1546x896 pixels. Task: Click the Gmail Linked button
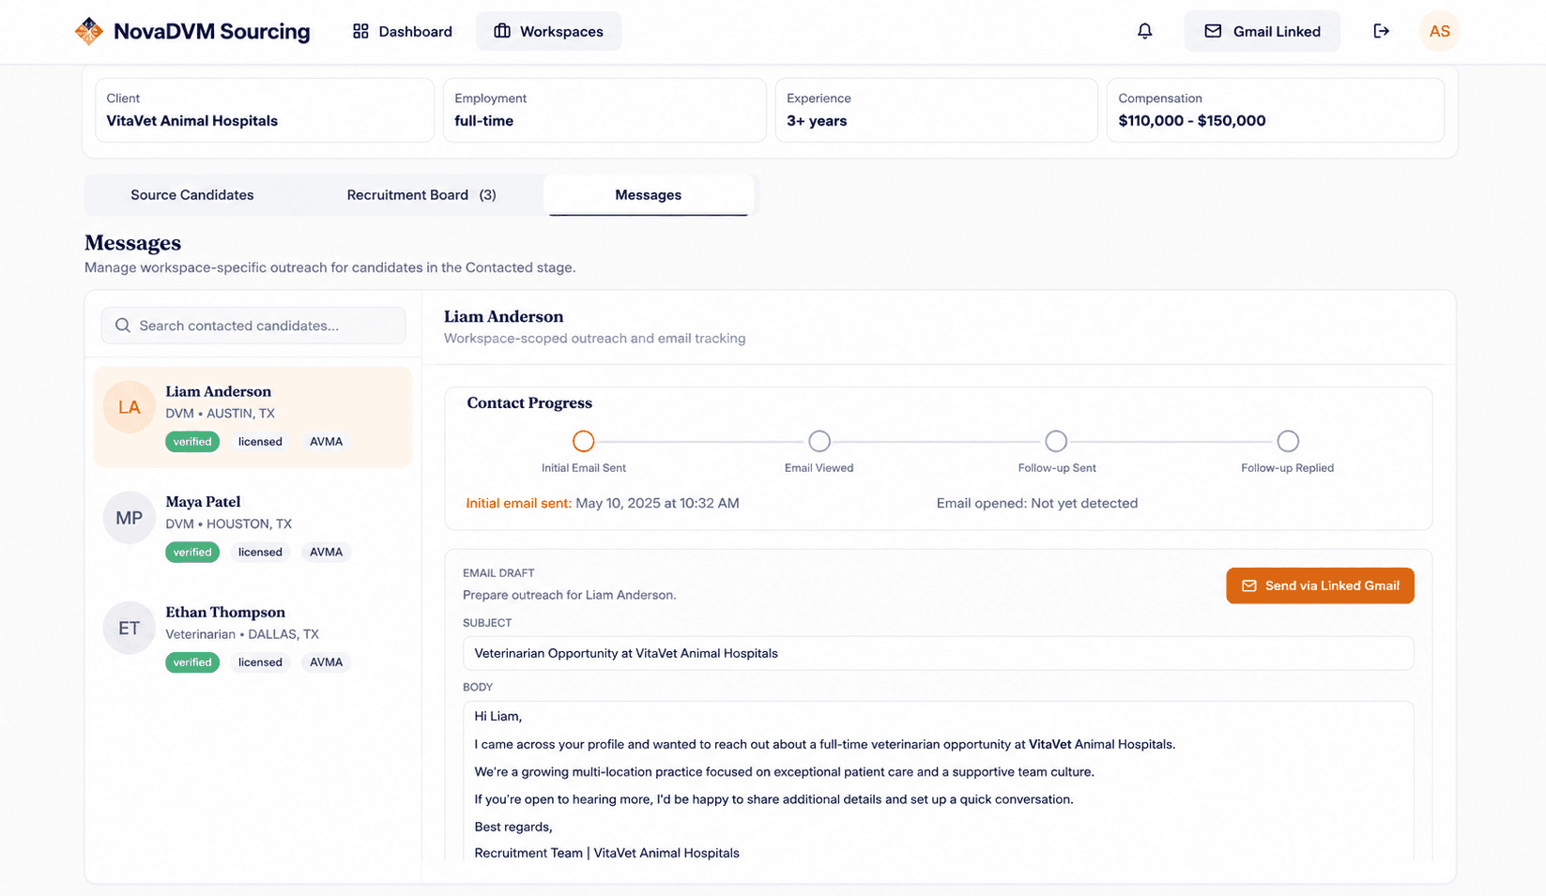click(1262, 31)
